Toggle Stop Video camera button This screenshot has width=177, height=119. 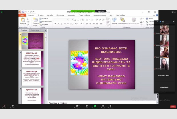pos(13,106)
